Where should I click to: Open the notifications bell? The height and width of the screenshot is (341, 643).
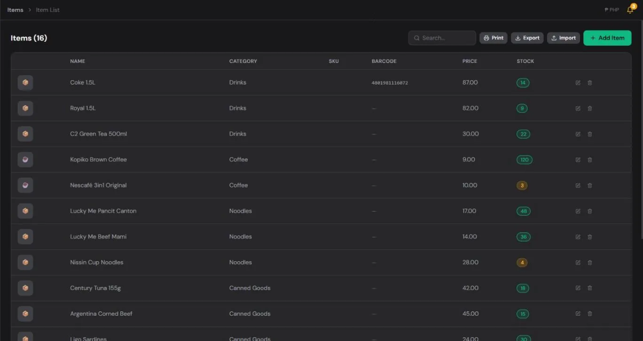(630, 10)
